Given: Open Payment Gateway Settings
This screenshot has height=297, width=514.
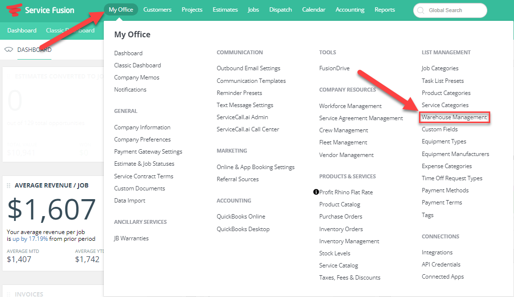Looking at the screenshot, I should click(x=148, y=152).
